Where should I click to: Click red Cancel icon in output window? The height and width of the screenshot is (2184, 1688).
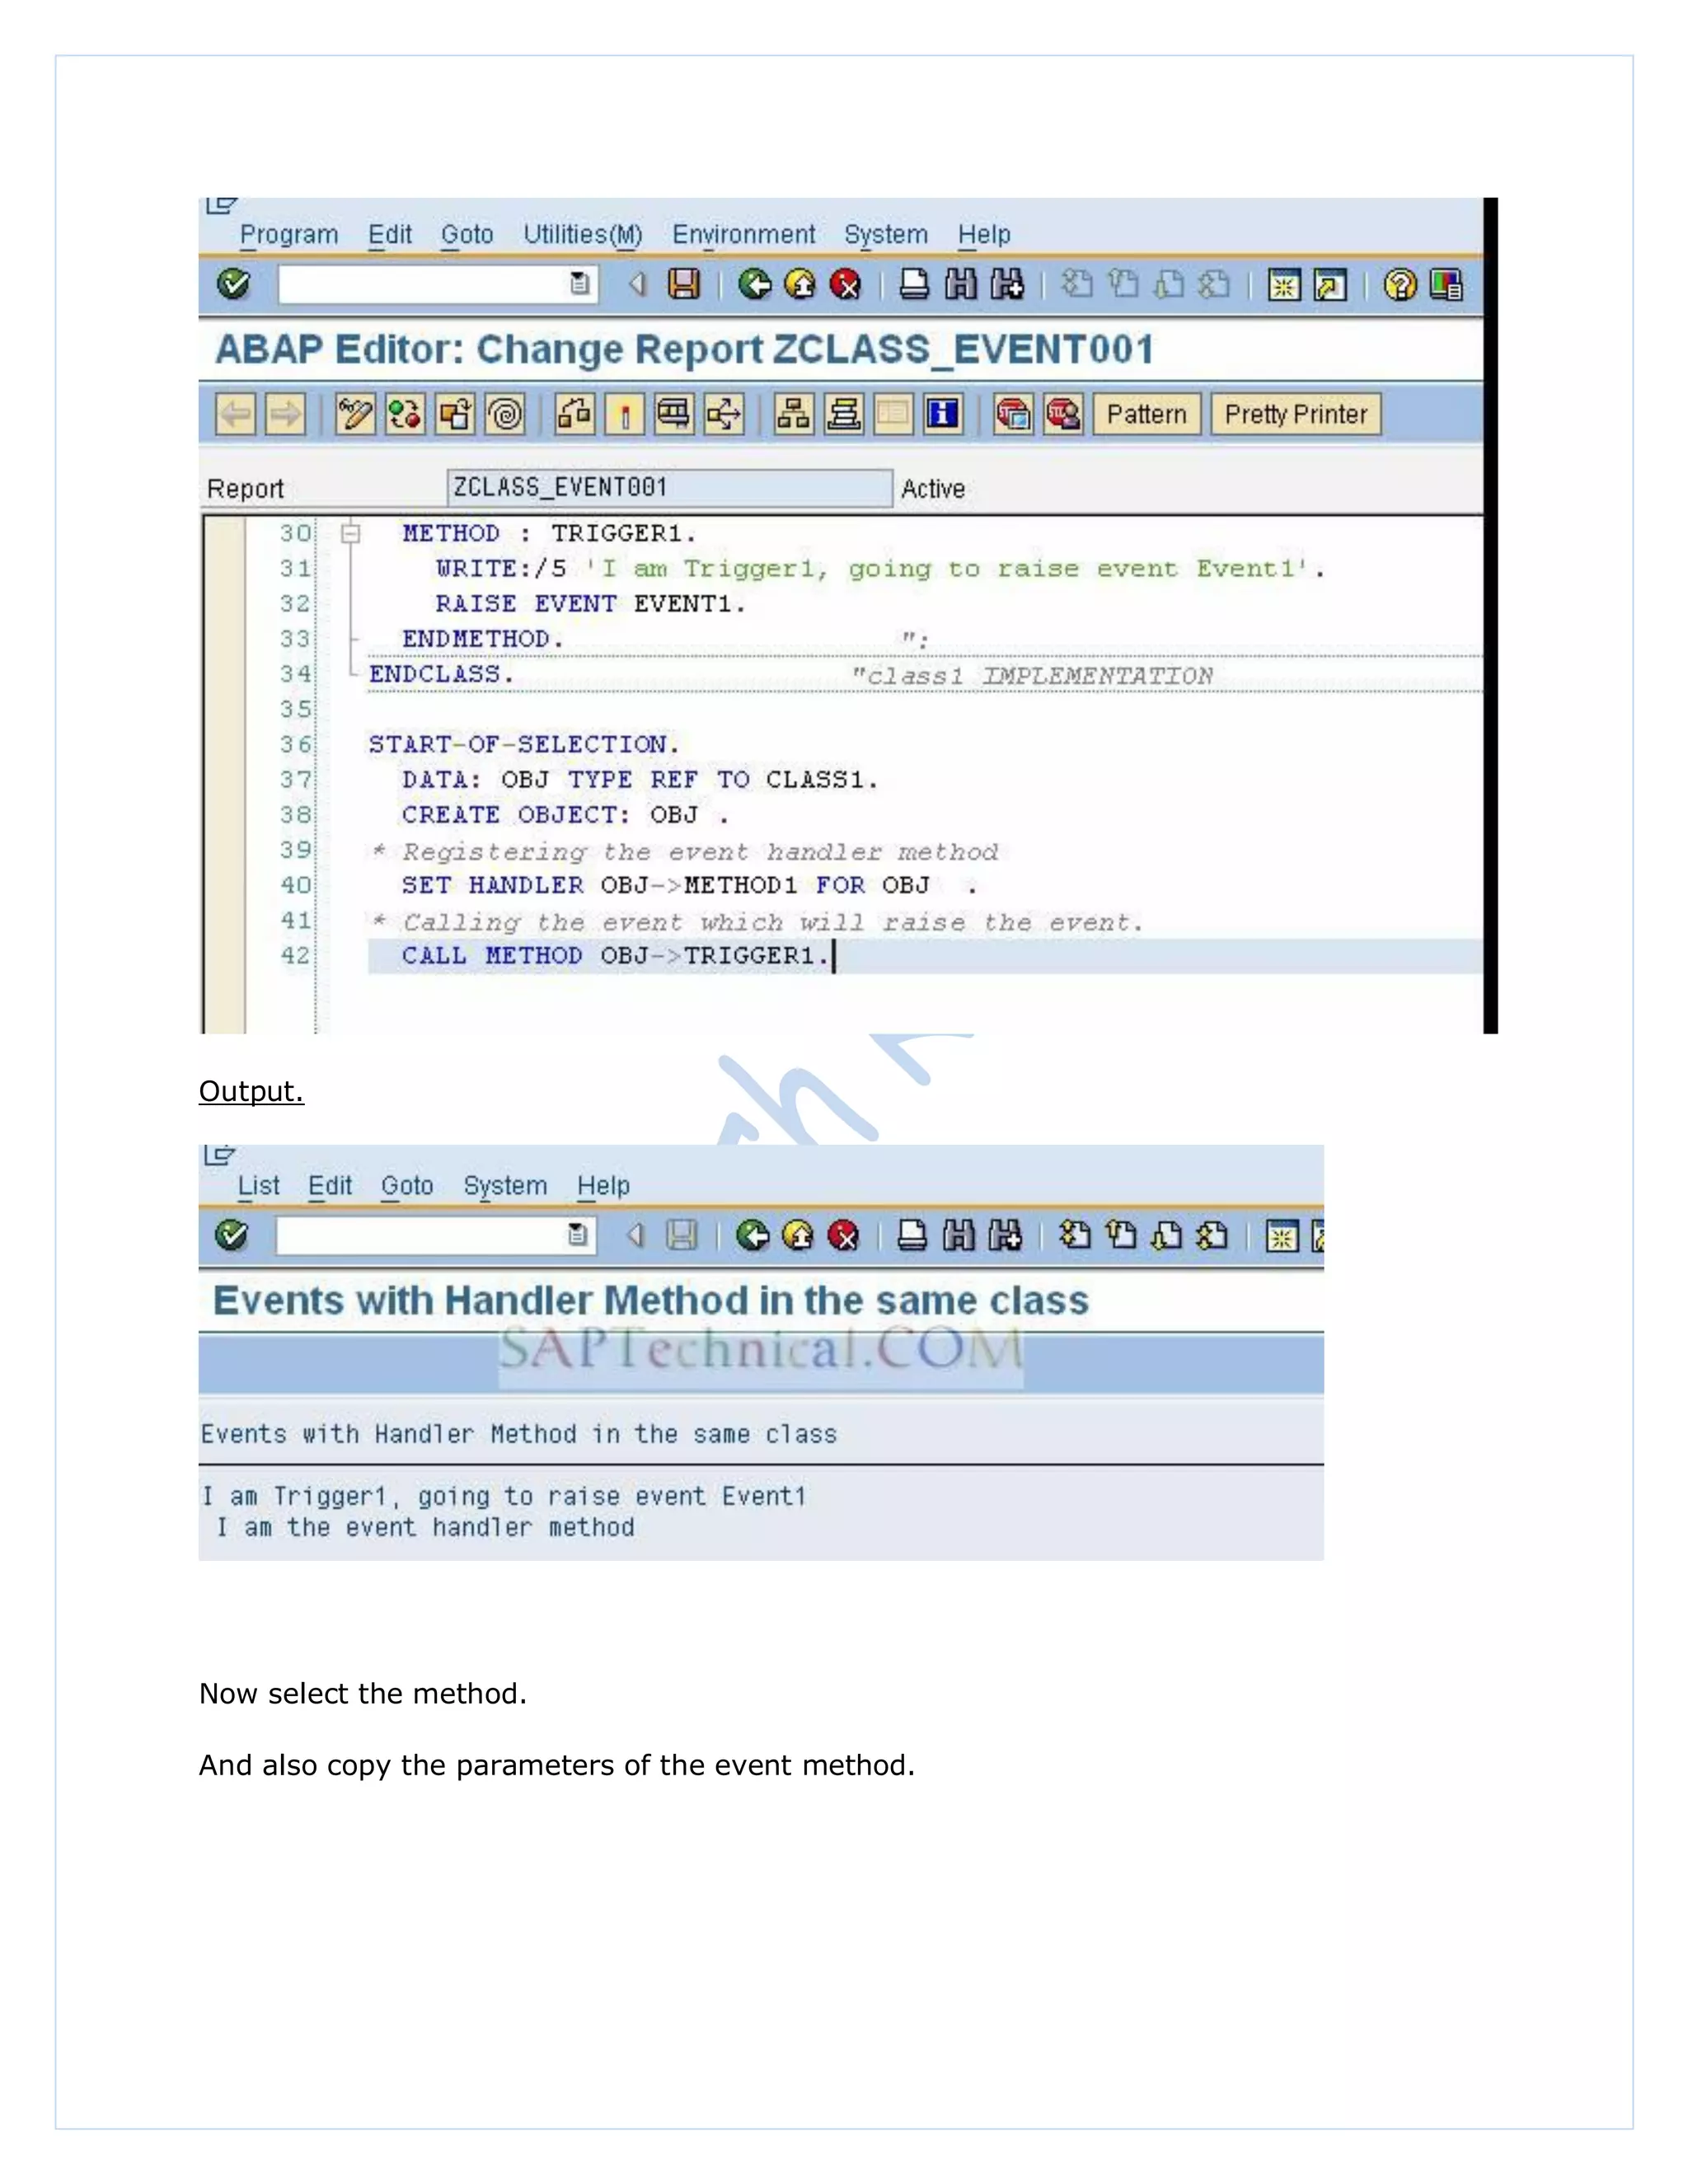coord(844,1236)
